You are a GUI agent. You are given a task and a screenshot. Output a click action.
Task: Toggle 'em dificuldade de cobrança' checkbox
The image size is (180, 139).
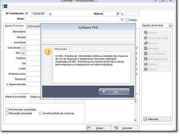[x=41, y=113]
